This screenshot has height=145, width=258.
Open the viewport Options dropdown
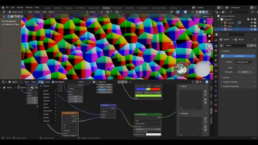206,17
